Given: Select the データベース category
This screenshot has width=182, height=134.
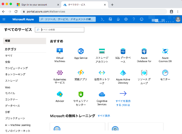Looking at the screenshot, I should (x=12, y=106).
